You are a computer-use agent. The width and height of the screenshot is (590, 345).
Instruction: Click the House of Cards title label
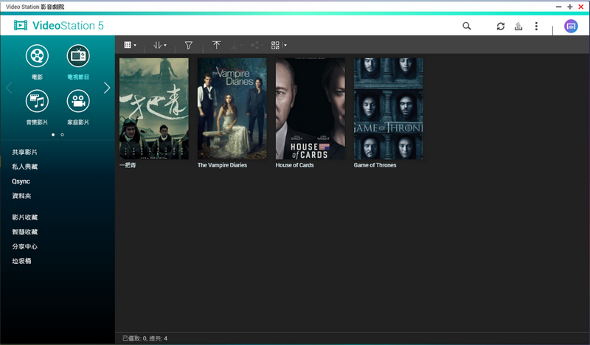click(294, 165)
